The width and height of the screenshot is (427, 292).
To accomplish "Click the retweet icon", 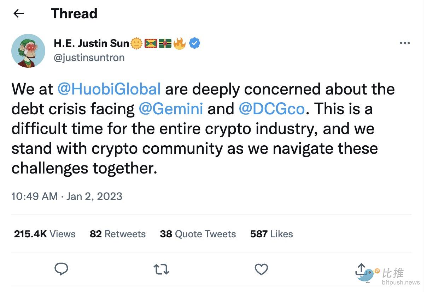I will (162, 270).
